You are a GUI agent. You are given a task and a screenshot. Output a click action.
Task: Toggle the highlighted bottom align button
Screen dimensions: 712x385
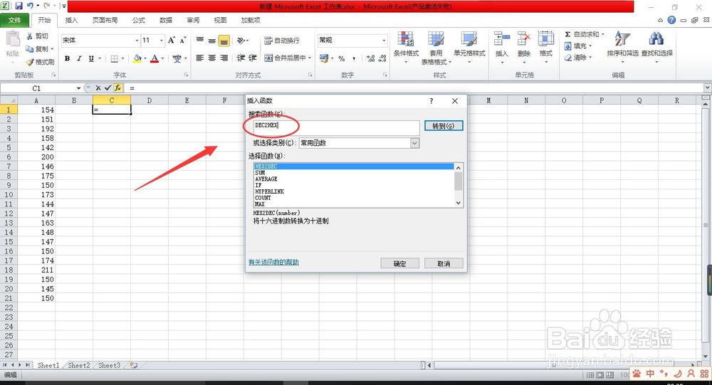pos(224,41)
